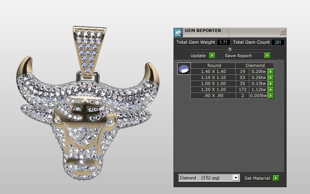Viewport: 310px width, 194px height.
Task: Click the count 53 cell
Action: click(x=242, y=77)
